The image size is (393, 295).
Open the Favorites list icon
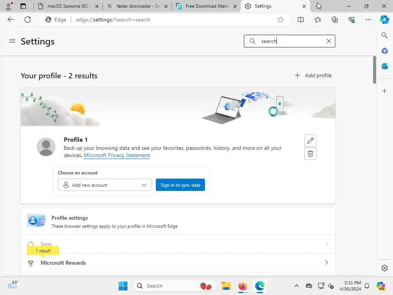point(317,20)
